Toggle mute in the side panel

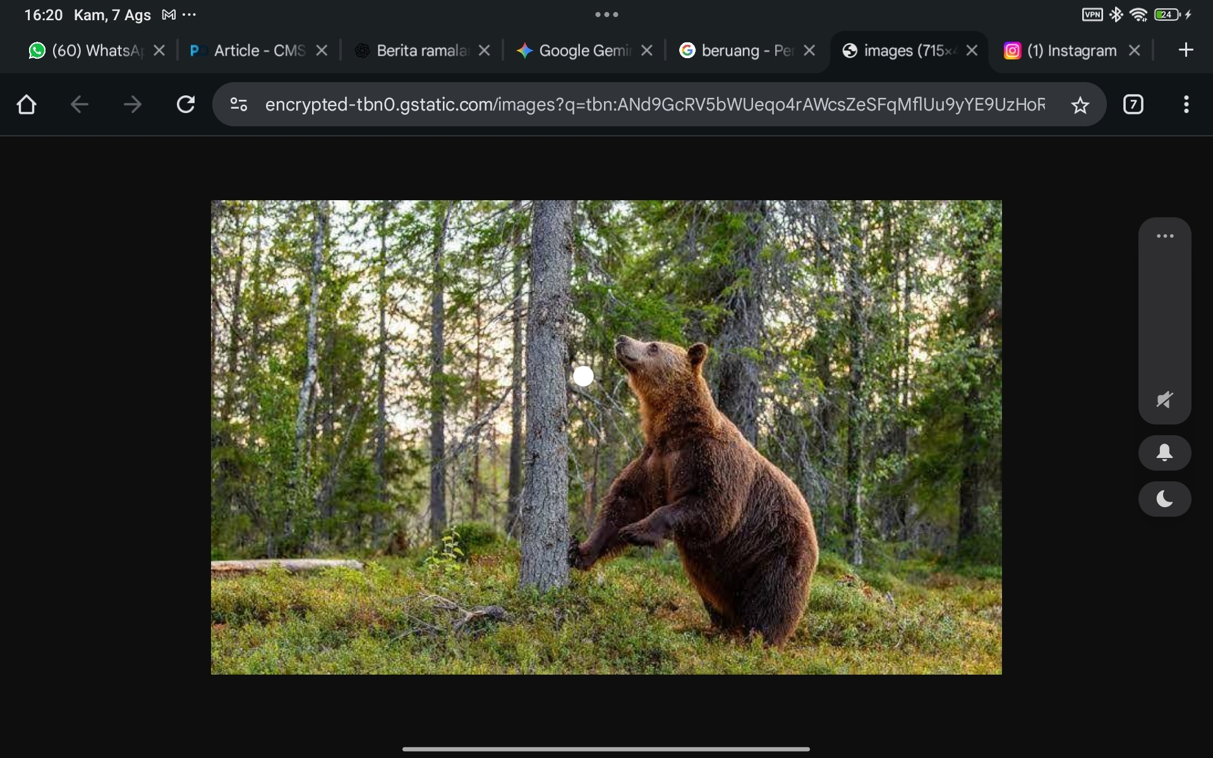[1164, 399]
